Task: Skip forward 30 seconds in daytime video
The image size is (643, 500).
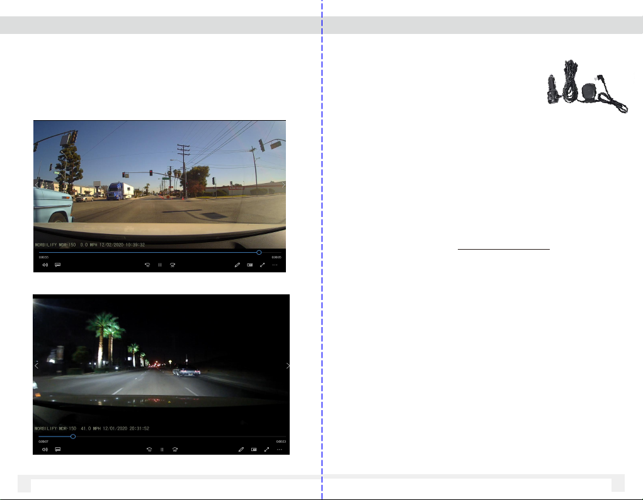Action: point(173,265)
